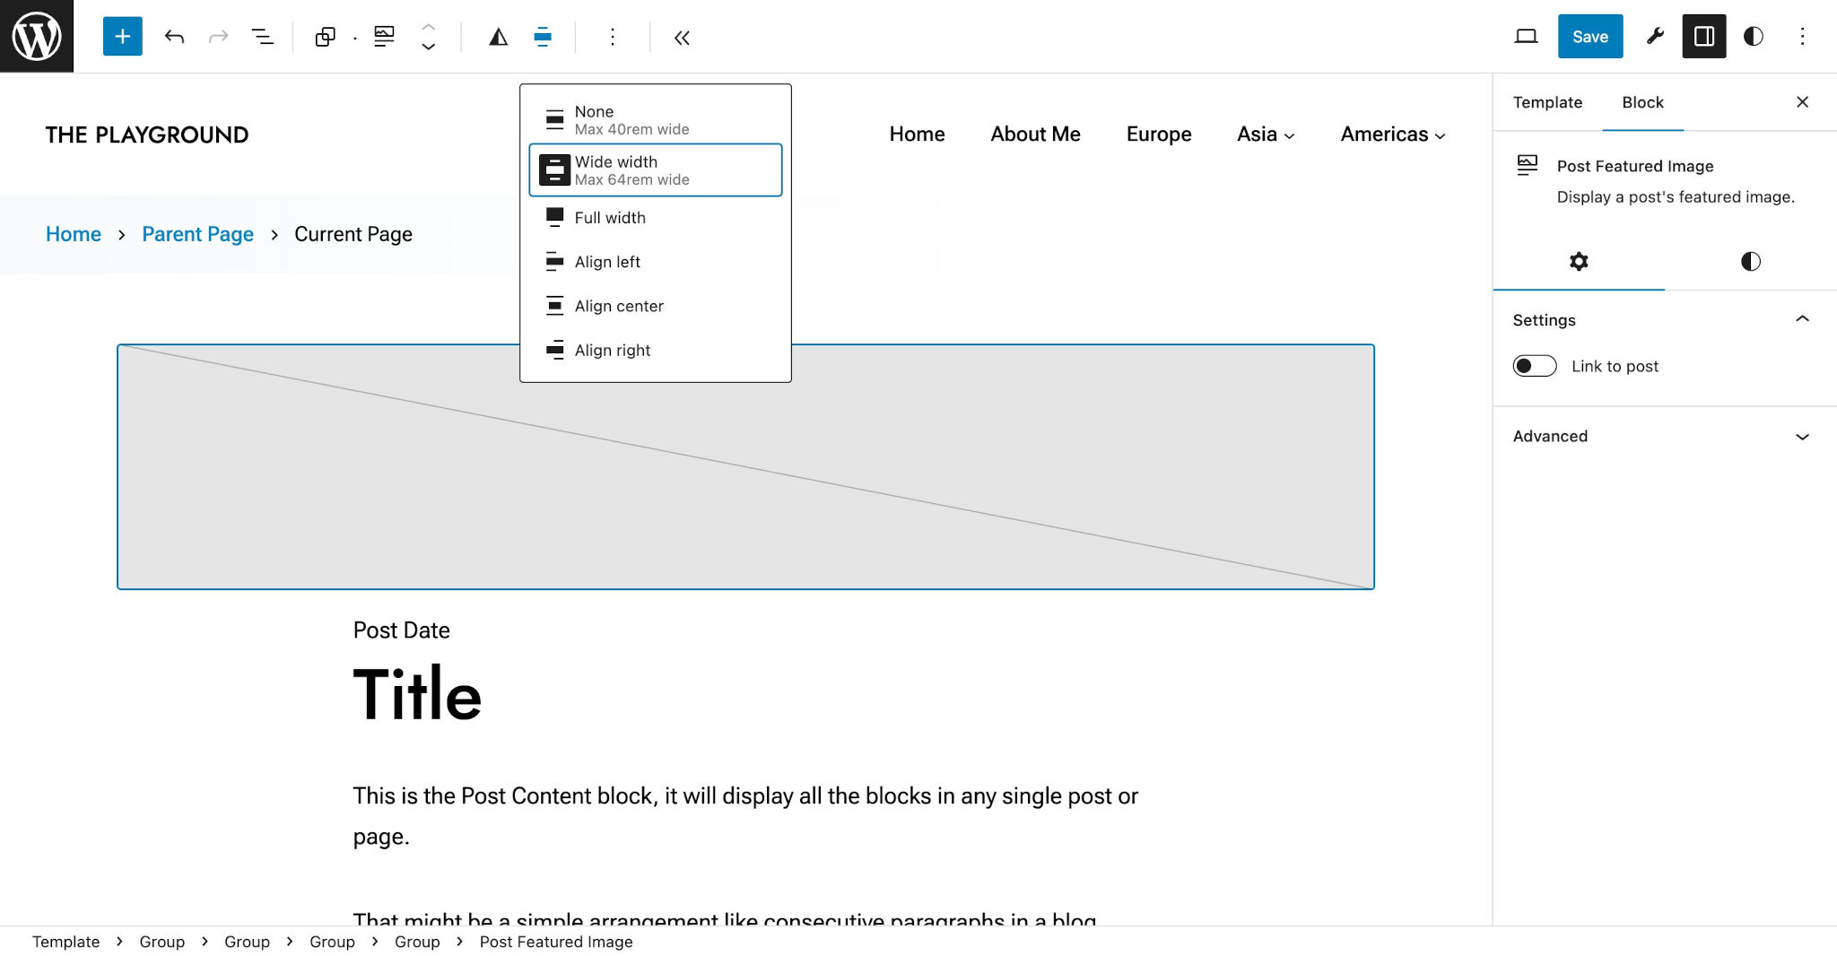
Task: Collapse the top toolbar with double chevron
Action: (682, 38)
